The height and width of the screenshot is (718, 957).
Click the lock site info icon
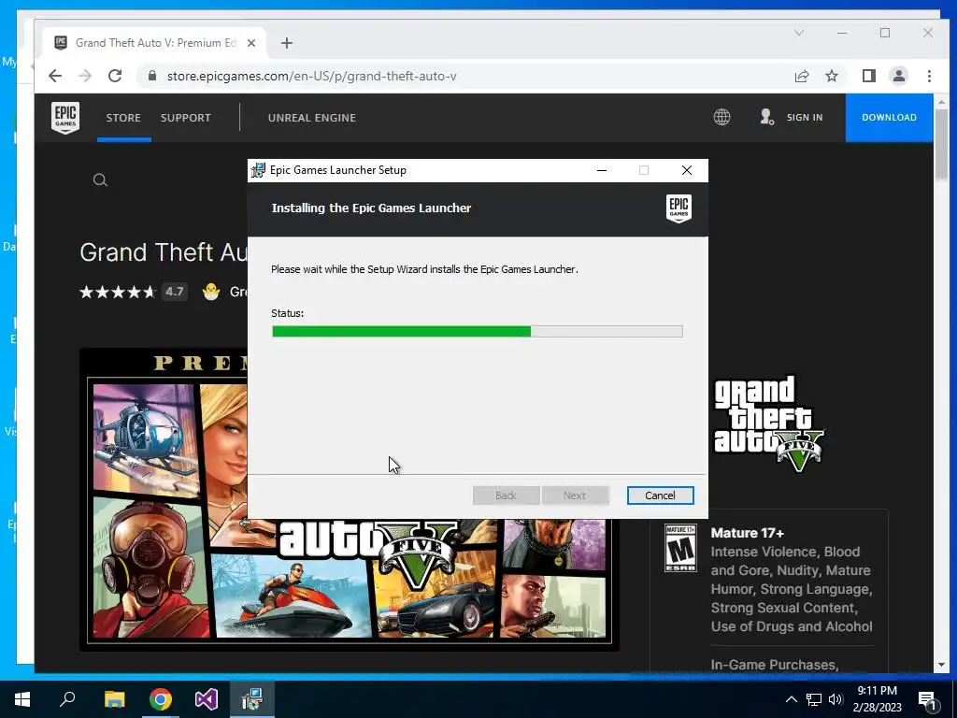point(152,76)
